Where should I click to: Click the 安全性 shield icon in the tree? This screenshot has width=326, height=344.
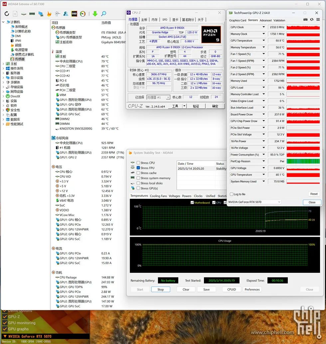pos(8,110)
